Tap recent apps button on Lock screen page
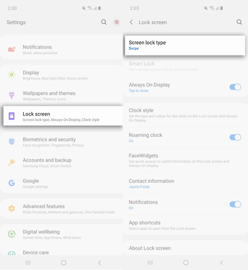 point(150,263)
